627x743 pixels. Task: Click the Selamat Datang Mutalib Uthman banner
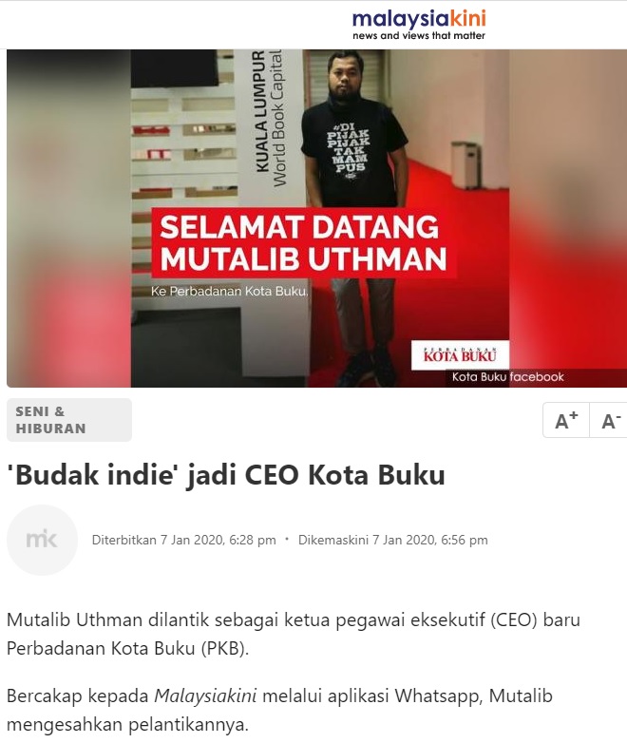(x=303, y=242)
